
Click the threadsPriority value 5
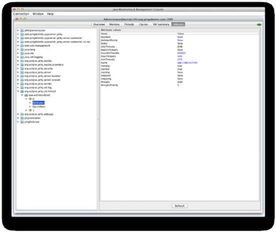[x=178, y=85]
